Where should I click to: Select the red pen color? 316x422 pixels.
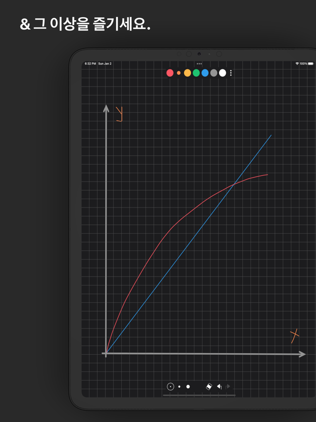point(170,73)
